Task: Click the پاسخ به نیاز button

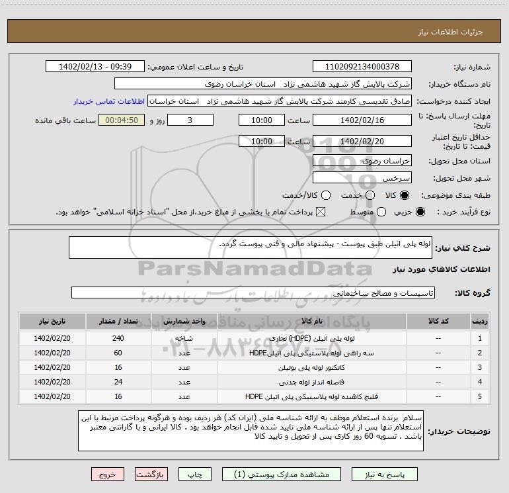Action: [385, 474]
